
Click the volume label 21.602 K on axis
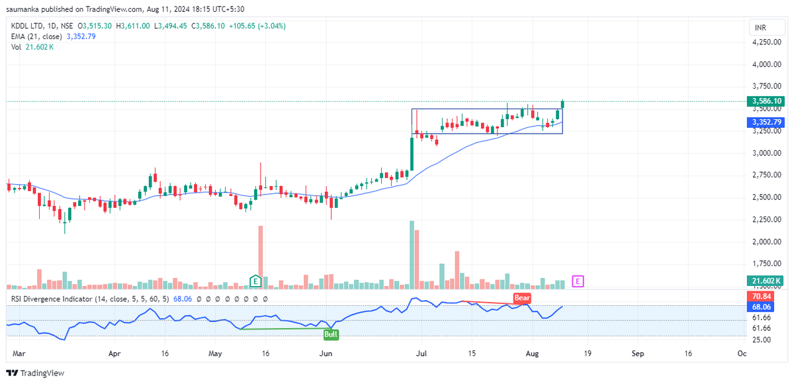pos(767,281)
